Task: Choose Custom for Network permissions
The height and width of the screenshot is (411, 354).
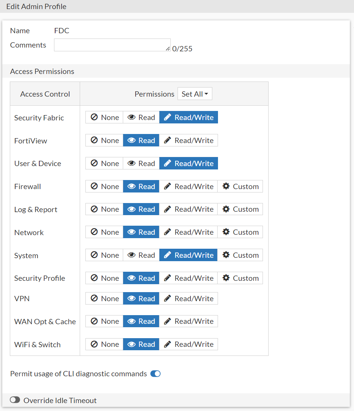Action: click(240, 232)
